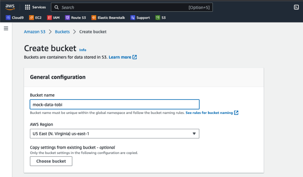The height and width of the screenshot is (177, 303).
Task: Open the Services grid menu
Action: (x=35, y=7)
